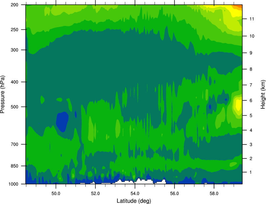Click the Latitude (deg) axis title
This screenshot has height=204, width=266.
(135, 201)
